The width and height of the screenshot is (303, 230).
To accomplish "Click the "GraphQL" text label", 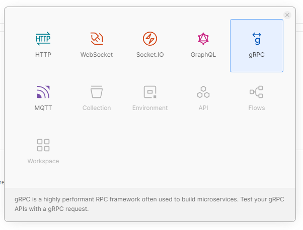I will tap(203, 54).
